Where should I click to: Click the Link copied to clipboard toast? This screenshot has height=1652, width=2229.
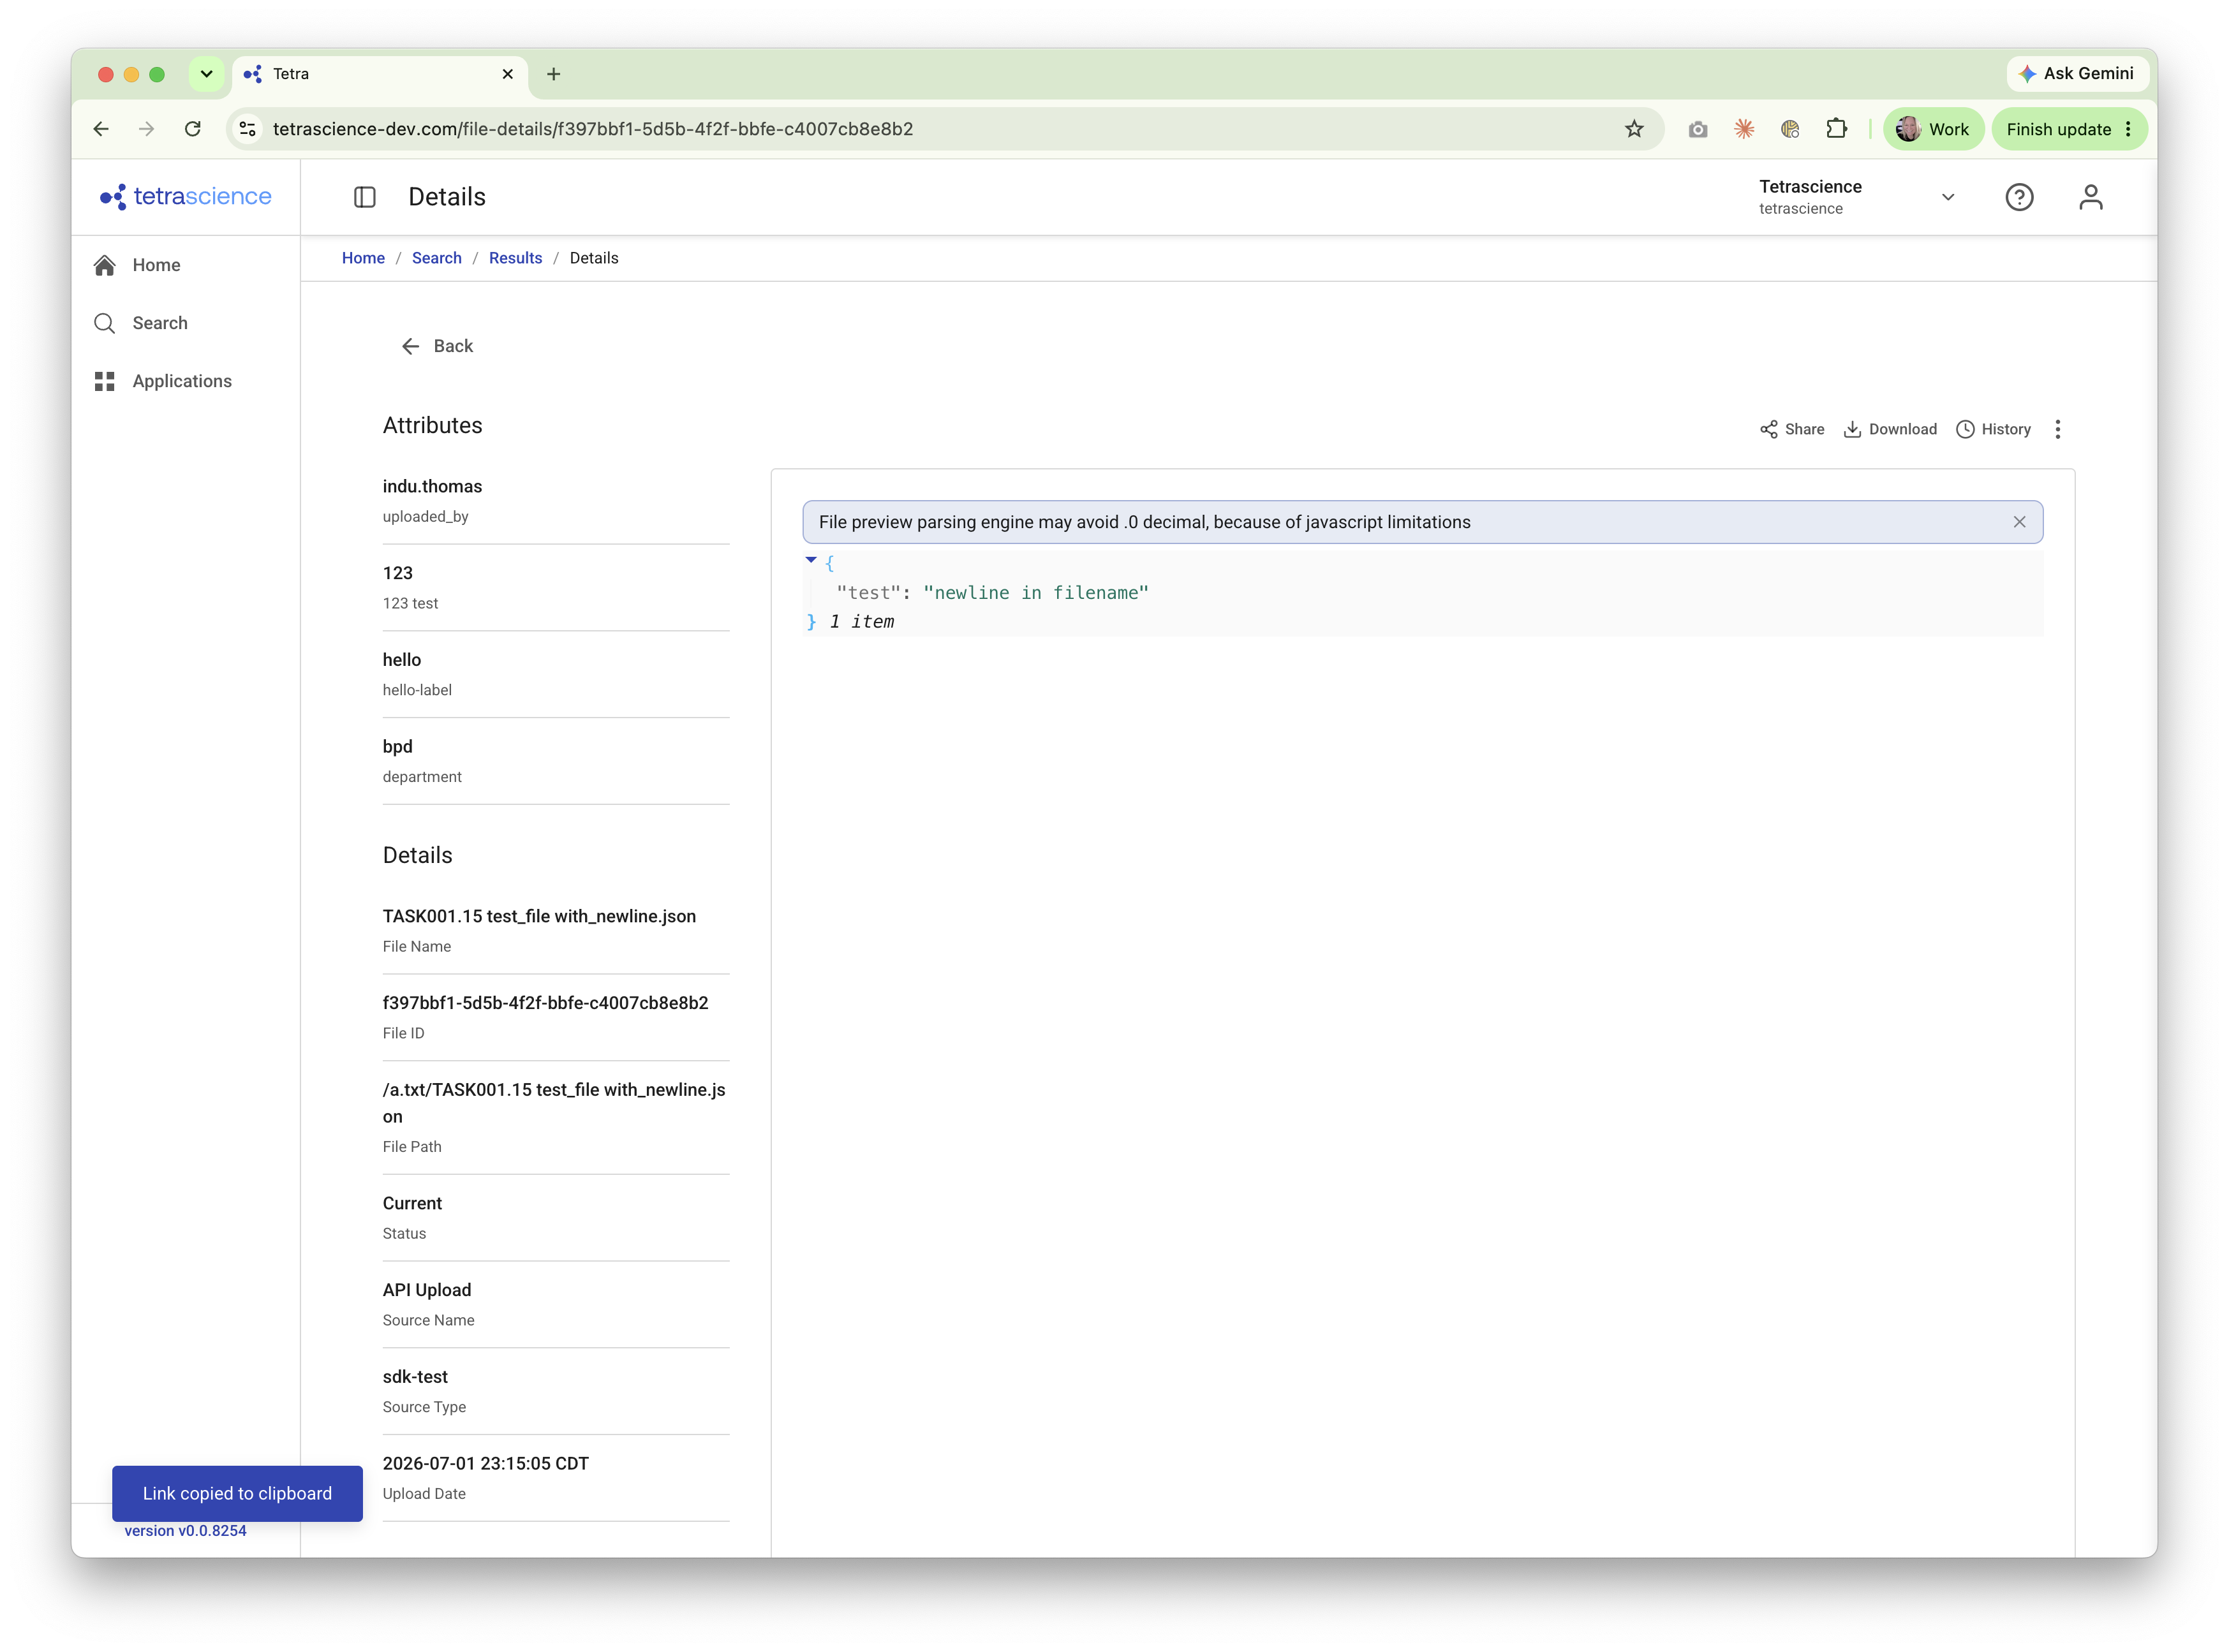click(237, 1493)
